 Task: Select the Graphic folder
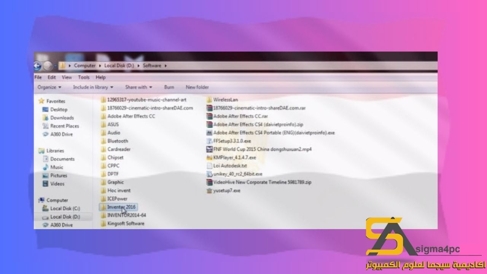[112, 182]
